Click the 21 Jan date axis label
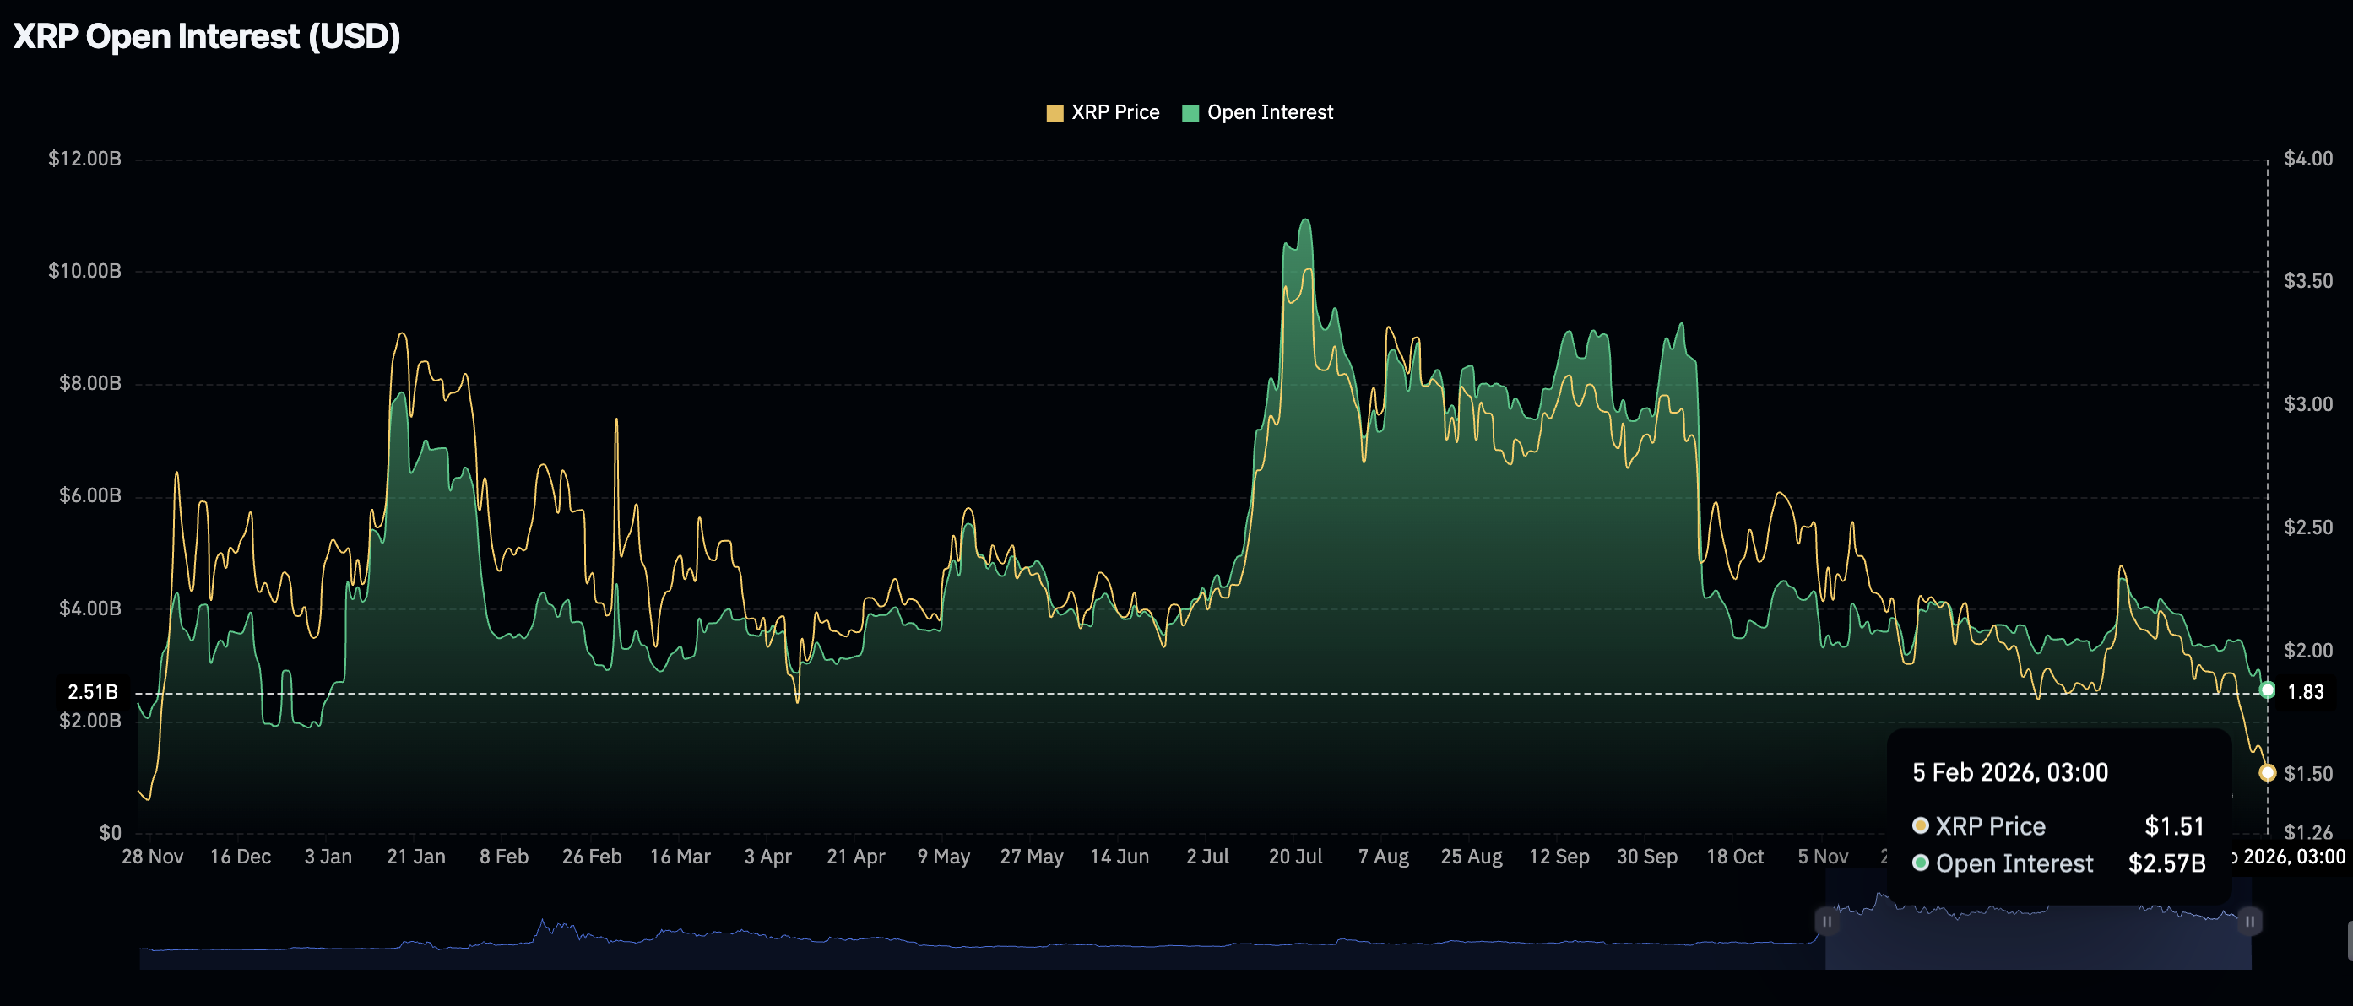Screen dimensions: 2353x1006 coord(415,857)
